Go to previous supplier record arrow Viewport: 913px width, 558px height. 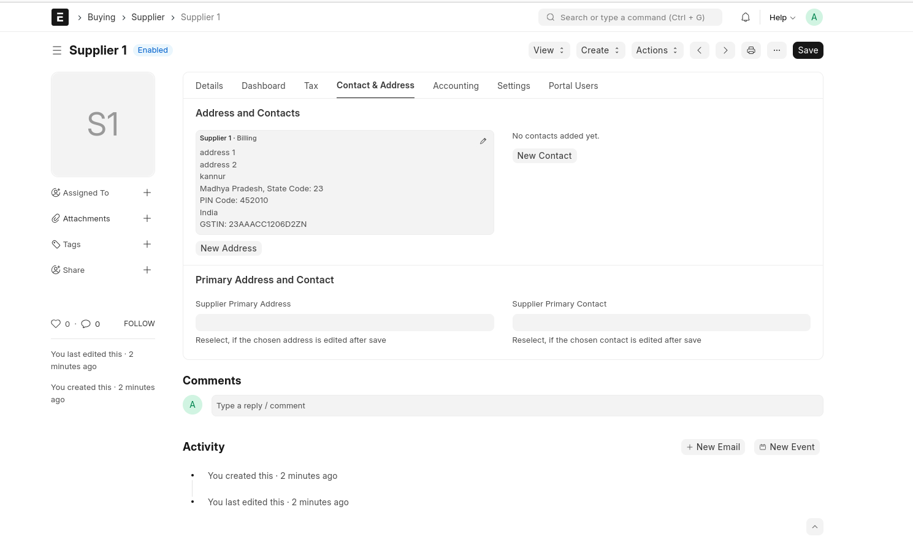[x=699, y=50]
